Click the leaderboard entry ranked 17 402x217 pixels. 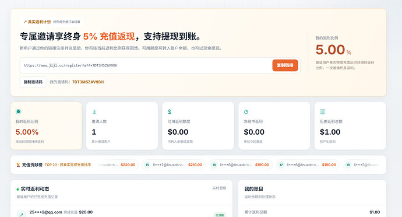point(308,165)
